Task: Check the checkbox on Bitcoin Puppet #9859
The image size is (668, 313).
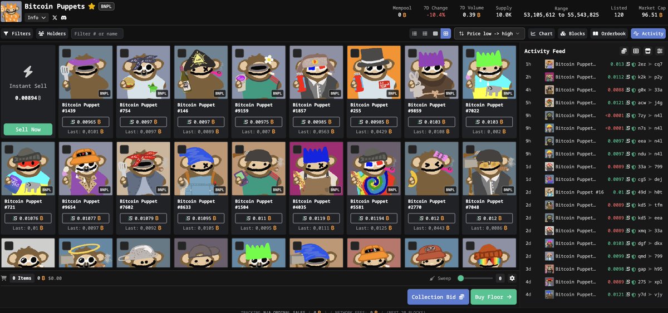Action: click(411, 53)
